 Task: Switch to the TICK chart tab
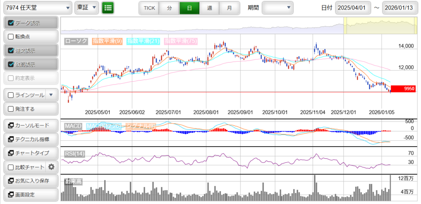(x=149, y=8)
